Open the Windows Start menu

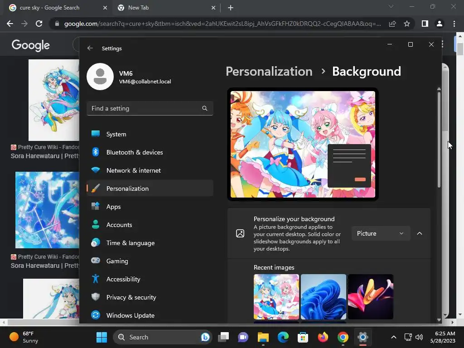click(x=101, y=337)
